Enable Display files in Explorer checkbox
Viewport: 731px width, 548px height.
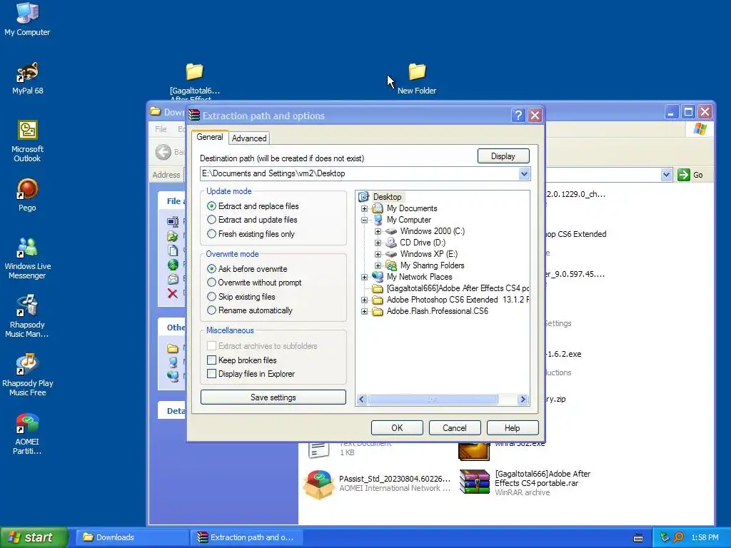(x=211, y=374)
